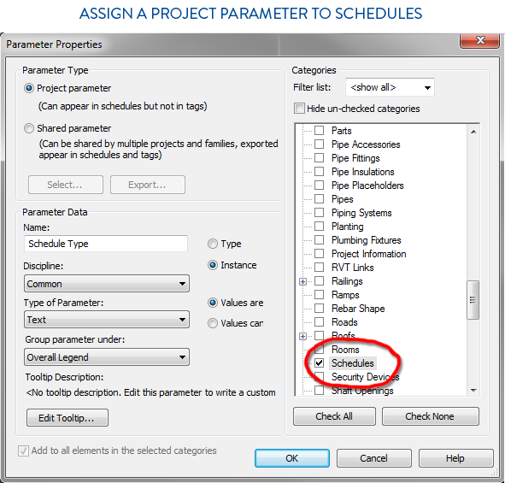Confirm with the OK button
The image size is (505, 483).
[292, 458]
